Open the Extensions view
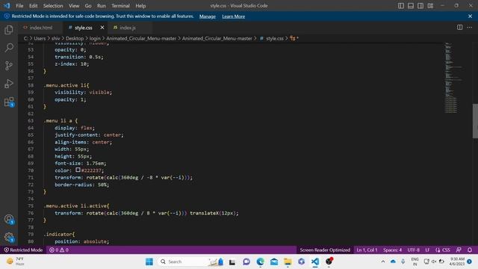This screenshot has width=478, height=269. click(9, 102)
